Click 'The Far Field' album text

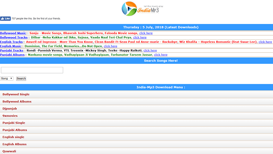tap(52, 46)
